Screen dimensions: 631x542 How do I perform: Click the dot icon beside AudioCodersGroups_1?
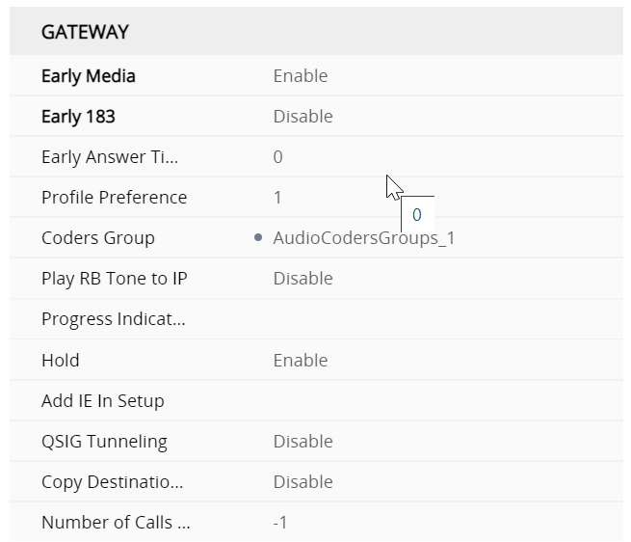click(258, 238)
